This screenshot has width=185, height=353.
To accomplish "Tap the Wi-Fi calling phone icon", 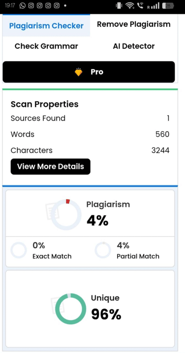I will [140, 6].
